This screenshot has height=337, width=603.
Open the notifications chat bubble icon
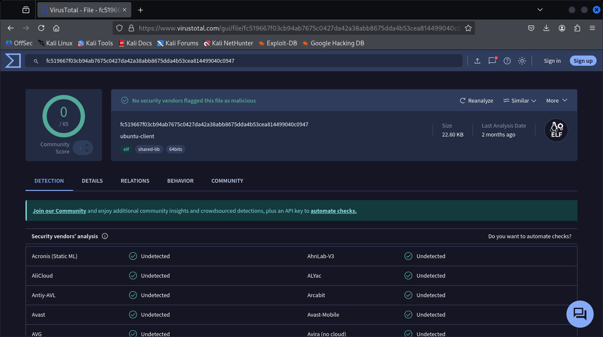pyautogui.click(x=492, y=61)
